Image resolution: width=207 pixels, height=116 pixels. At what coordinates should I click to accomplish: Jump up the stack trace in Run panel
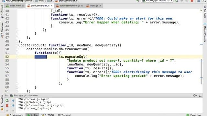13,101
